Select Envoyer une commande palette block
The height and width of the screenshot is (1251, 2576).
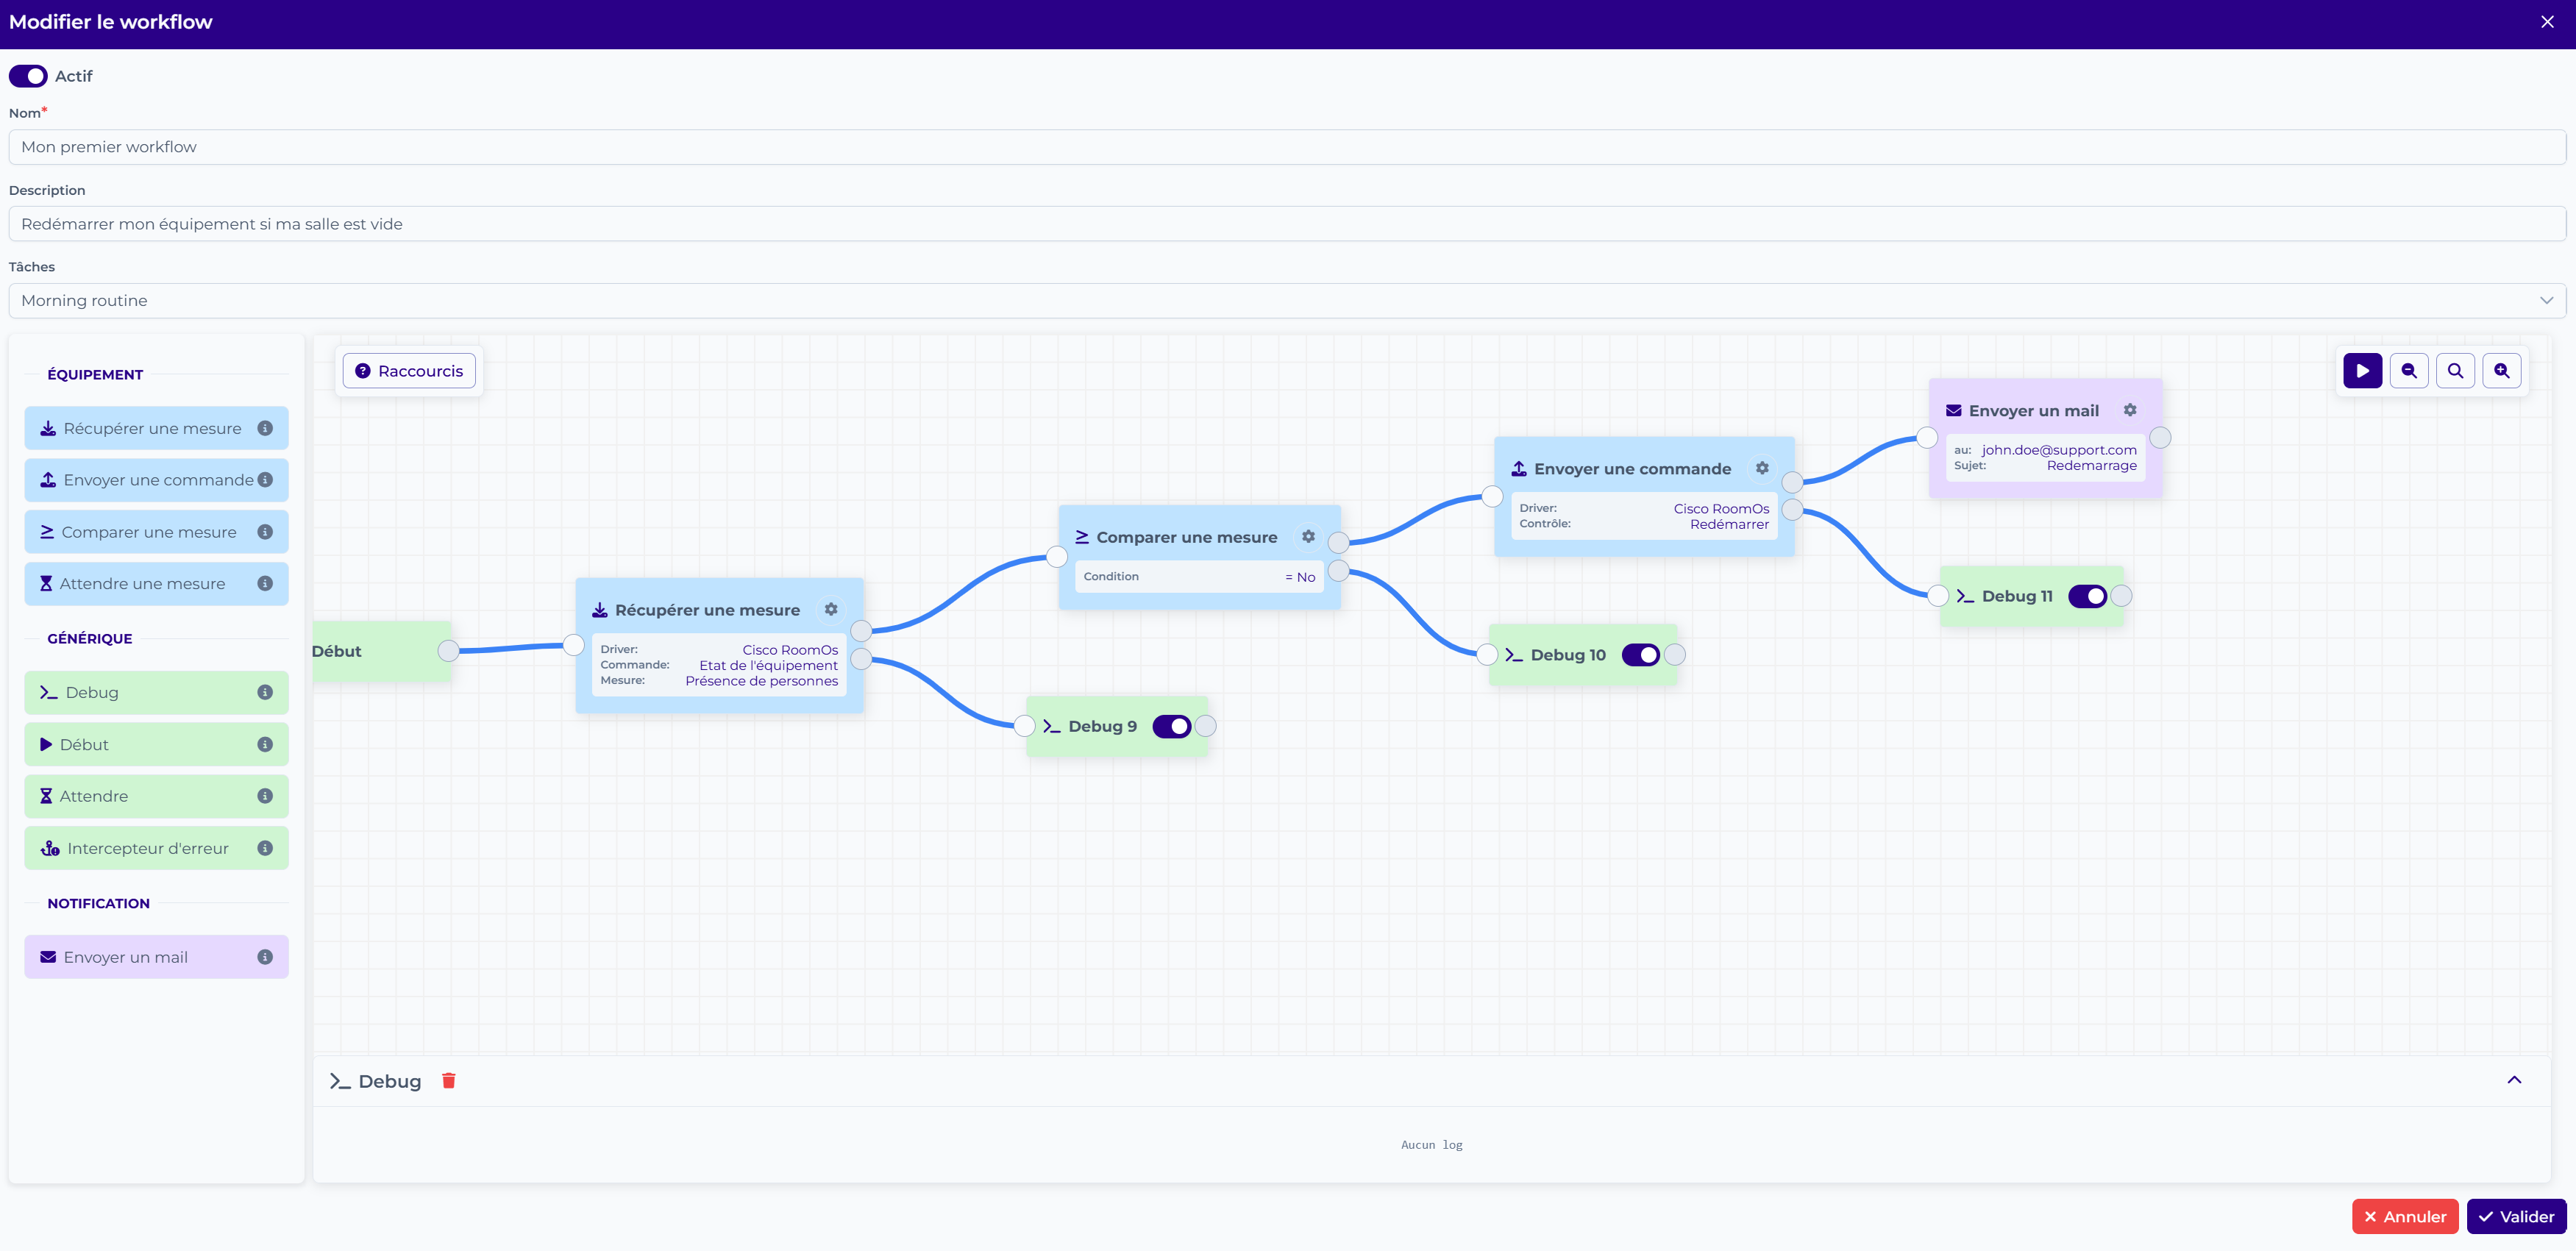tap(156, 480)
